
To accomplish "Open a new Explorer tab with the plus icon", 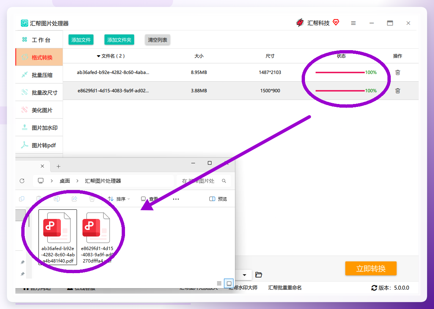I will point(58,166).
